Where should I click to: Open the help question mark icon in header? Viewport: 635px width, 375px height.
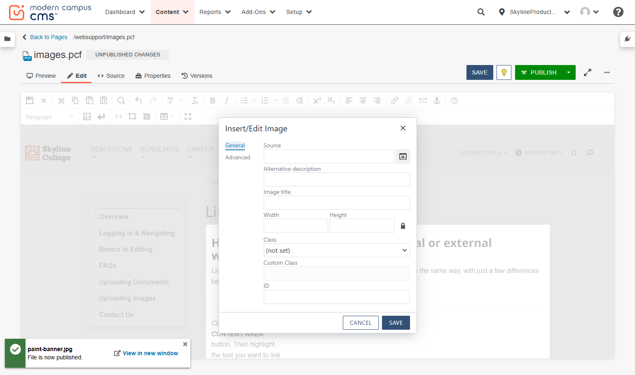pyautogui.click(x=618, y=12)
